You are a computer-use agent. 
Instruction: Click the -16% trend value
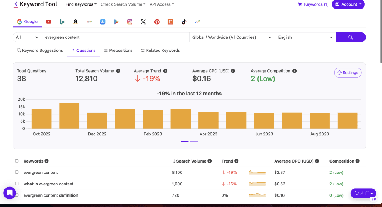[229, 184]
